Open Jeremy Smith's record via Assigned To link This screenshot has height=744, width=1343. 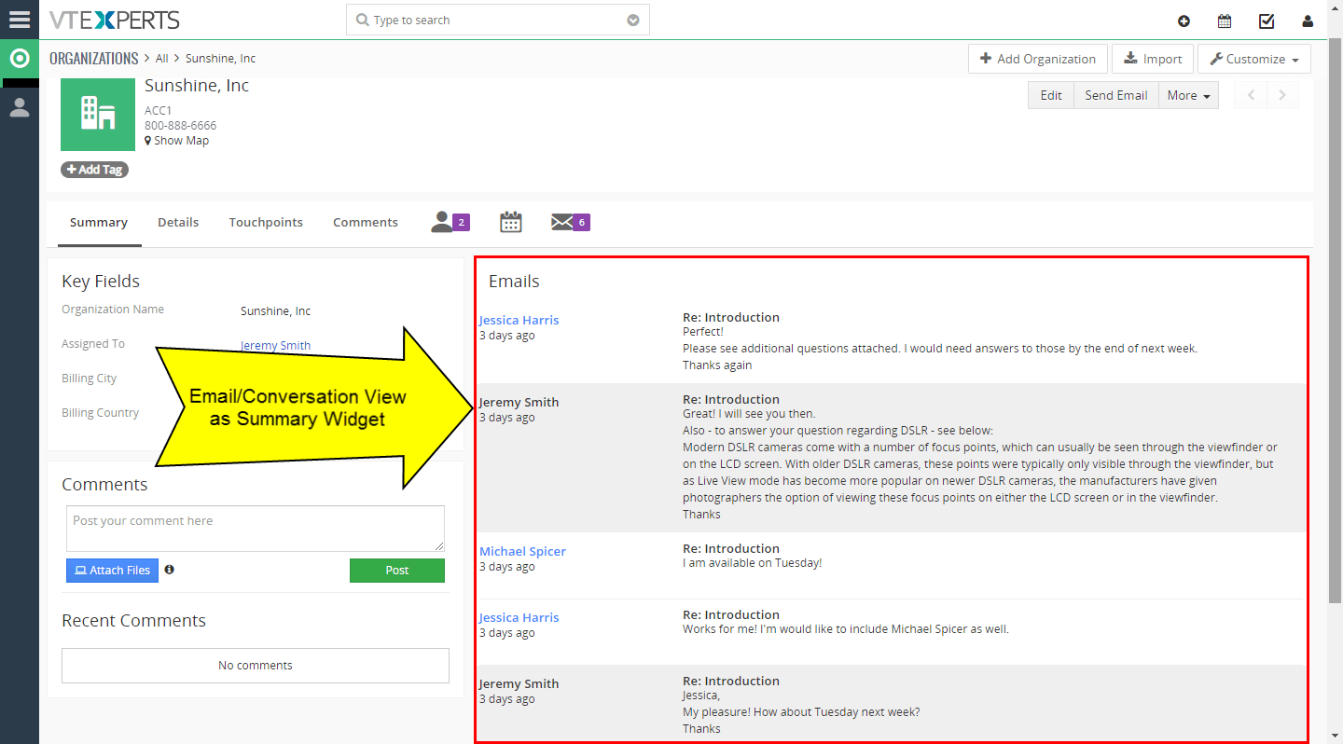tap(274, 345)
